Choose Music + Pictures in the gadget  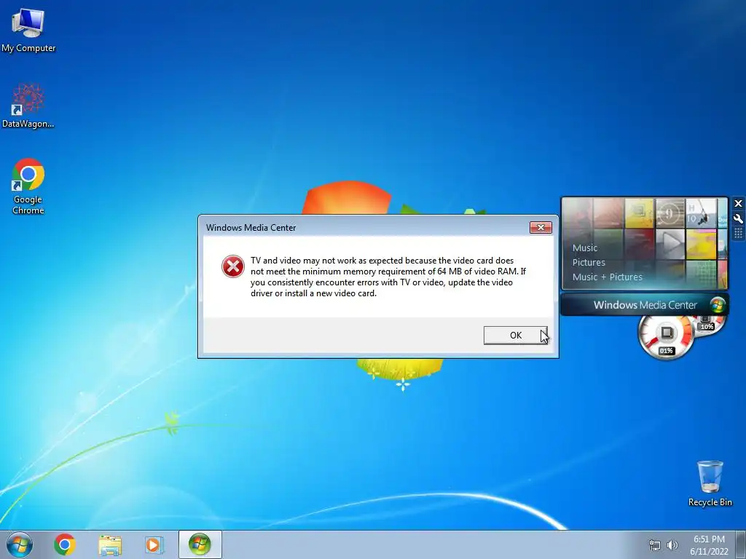[x=607, y=277]
